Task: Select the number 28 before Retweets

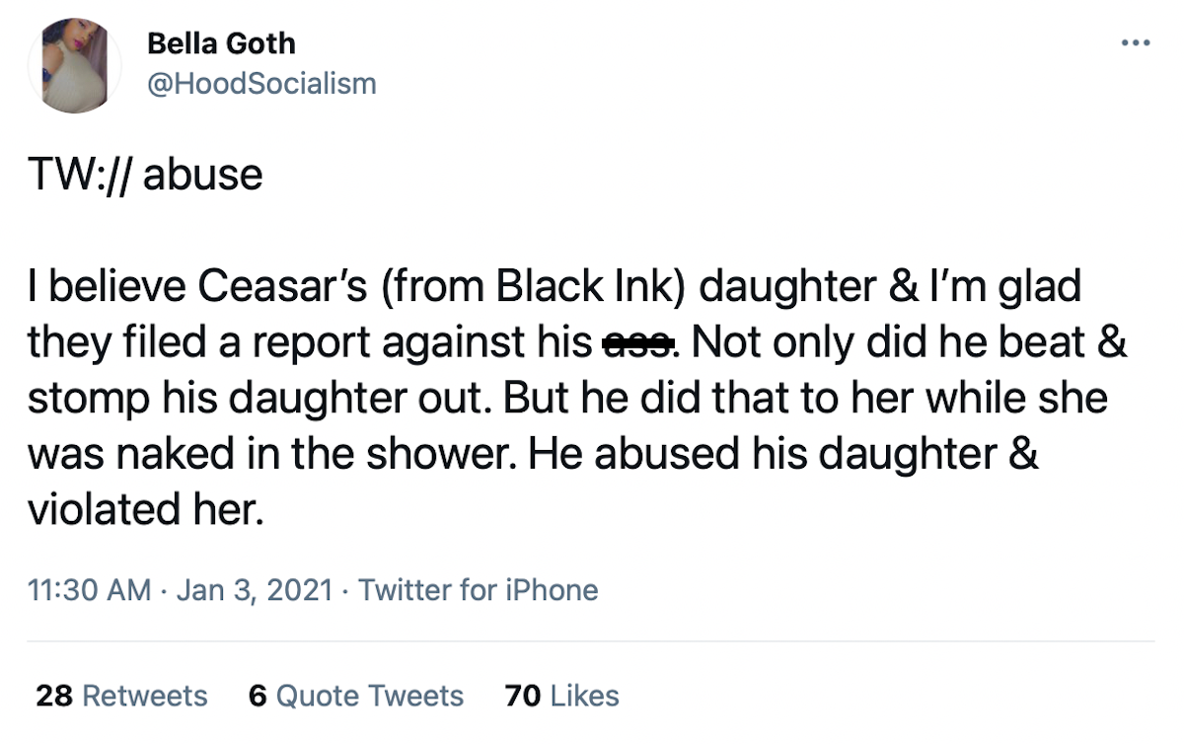Action: click(x=54, y=696)
